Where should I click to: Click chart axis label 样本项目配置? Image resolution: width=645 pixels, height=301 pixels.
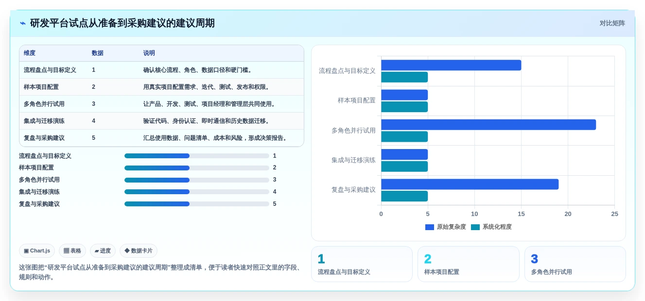(357, 100)
